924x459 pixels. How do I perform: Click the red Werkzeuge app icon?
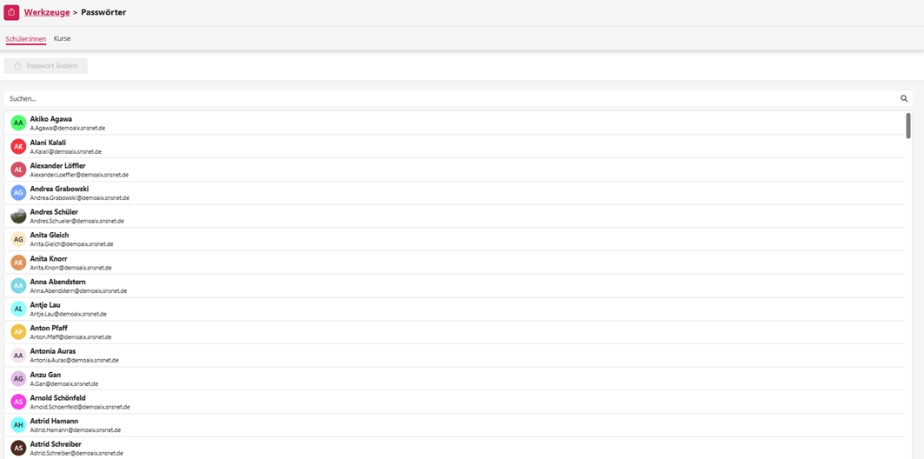coord(11,12)
